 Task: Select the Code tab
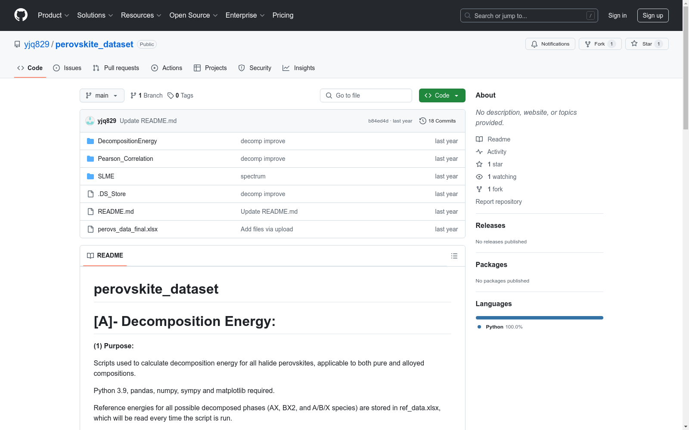click(x=30, y=68)
